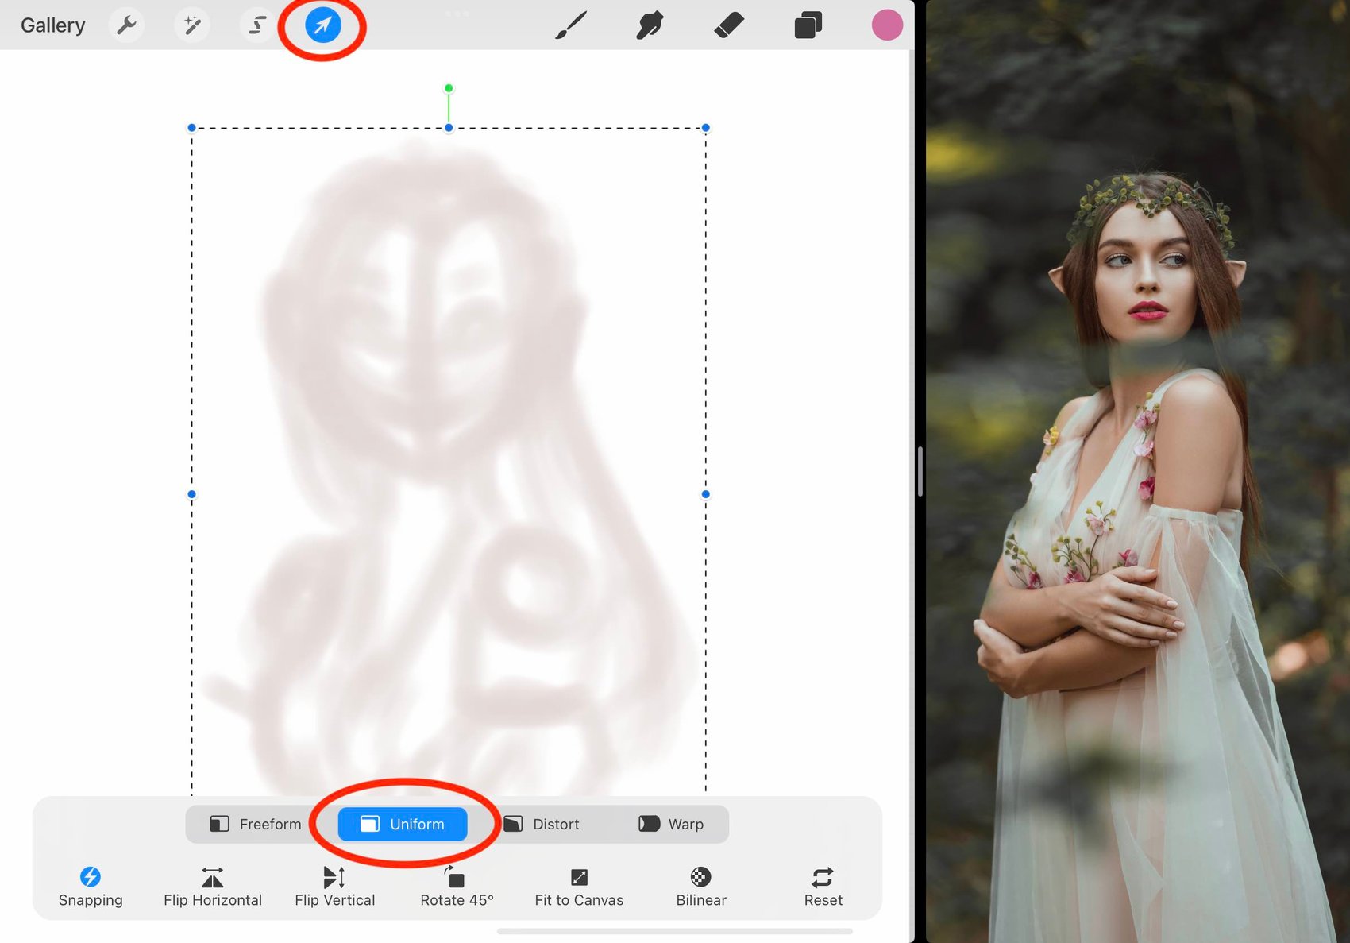Click the top-left transform corner handle
This screenshot has width=1350, height=943.
[x=191, y=128]
